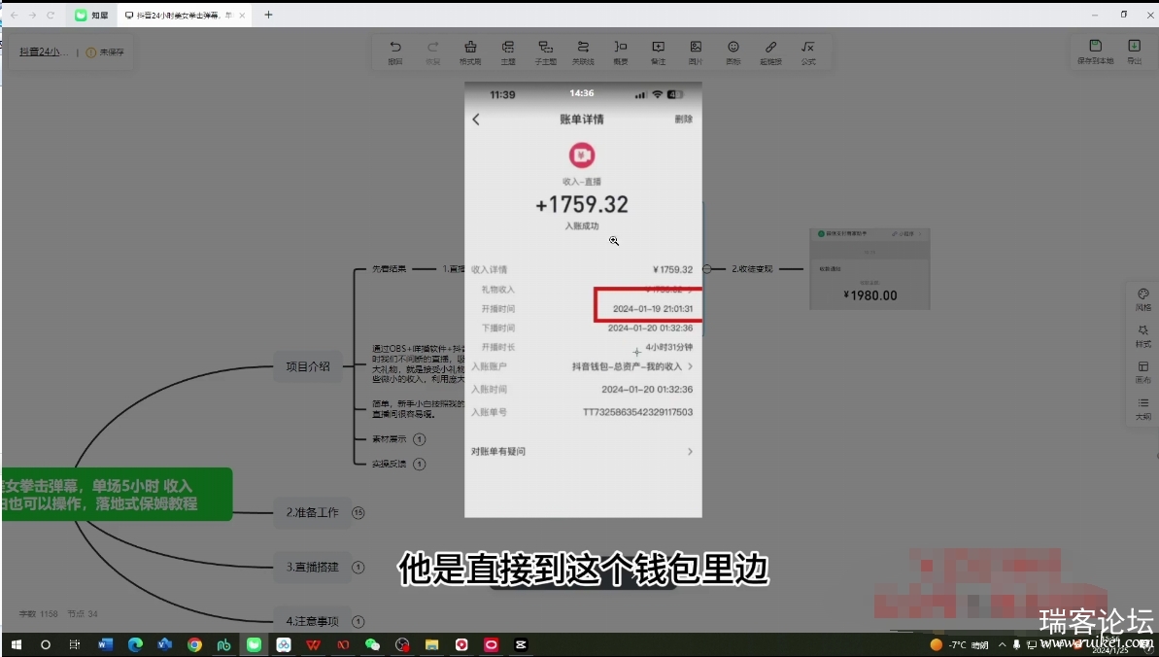1159x657 pixels.
Task: Open Microsoft Word from the taskbar
Action: [x=105, y=644]
